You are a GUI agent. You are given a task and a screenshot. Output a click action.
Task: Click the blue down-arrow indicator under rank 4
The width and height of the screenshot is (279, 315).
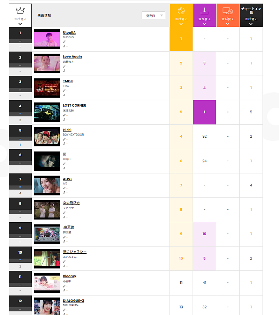tap(20, 114)
